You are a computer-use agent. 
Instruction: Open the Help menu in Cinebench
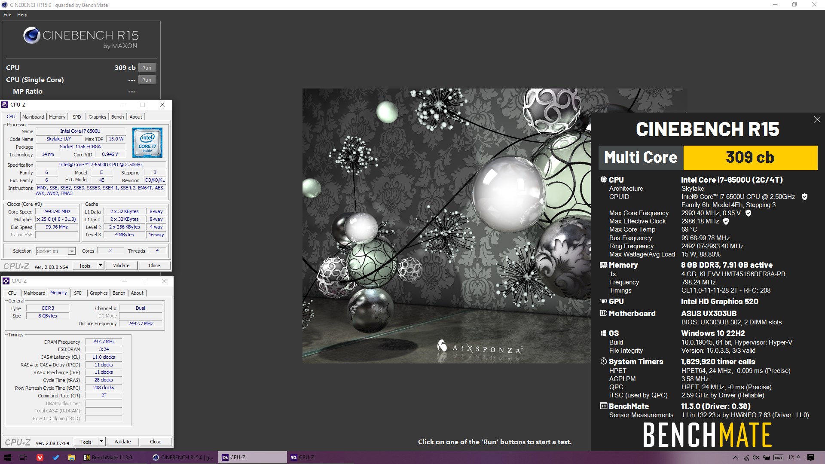point(22,15)
